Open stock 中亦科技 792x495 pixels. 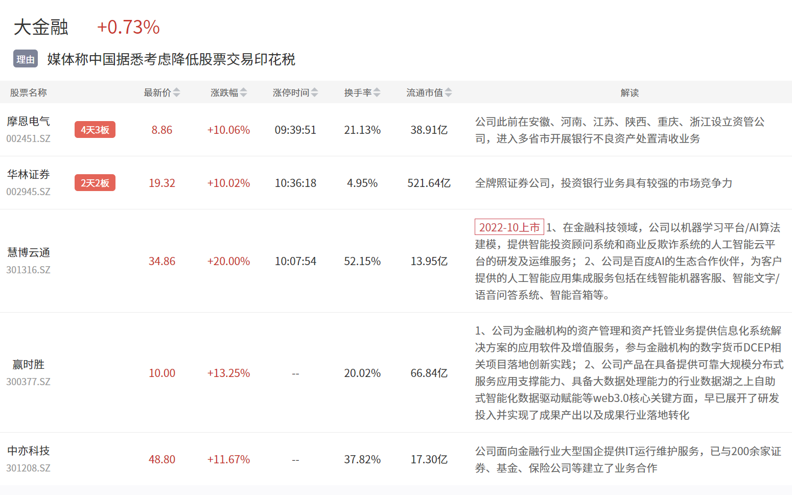click(x=29, y=451)
